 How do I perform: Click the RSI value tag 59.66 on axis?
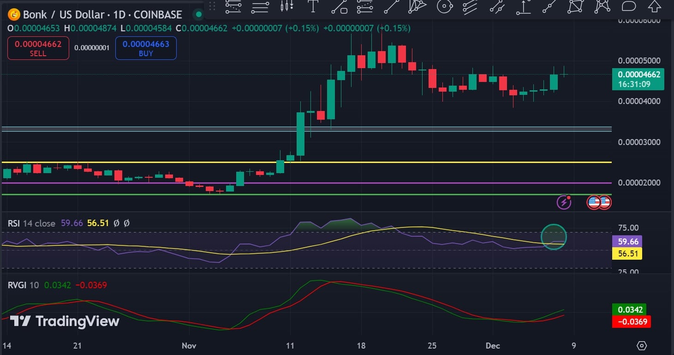(627, 241)
